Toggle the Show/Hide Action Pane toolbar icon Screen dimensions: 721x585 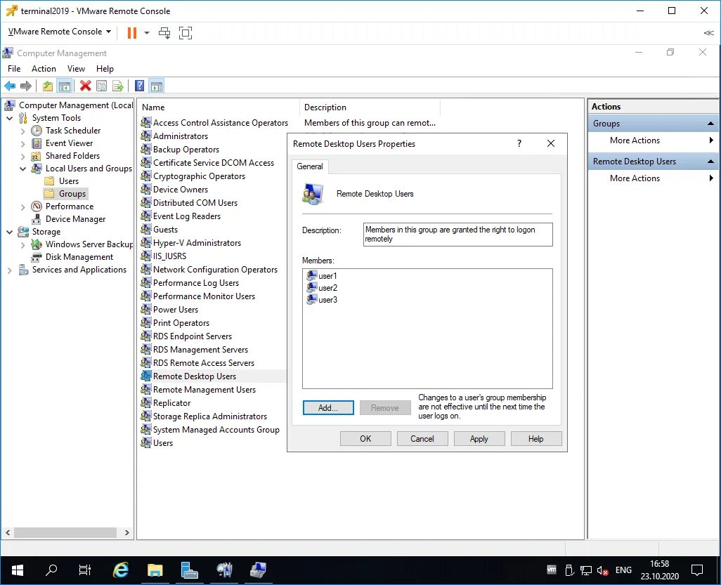[x=157, y=86]
